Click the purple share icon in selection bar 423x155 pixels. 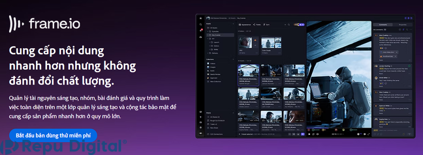click(302, 134)
